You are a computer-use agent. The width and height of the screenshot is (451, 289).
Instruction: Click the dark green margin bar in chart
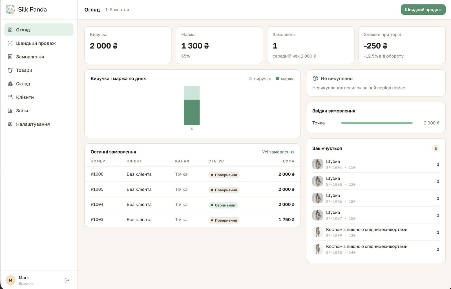coord(192,112)
